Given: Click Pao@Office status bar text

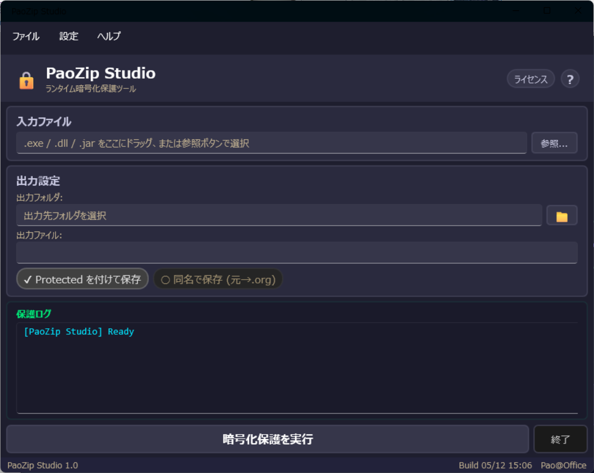Looking at the screenshot, I should [563, 465].
